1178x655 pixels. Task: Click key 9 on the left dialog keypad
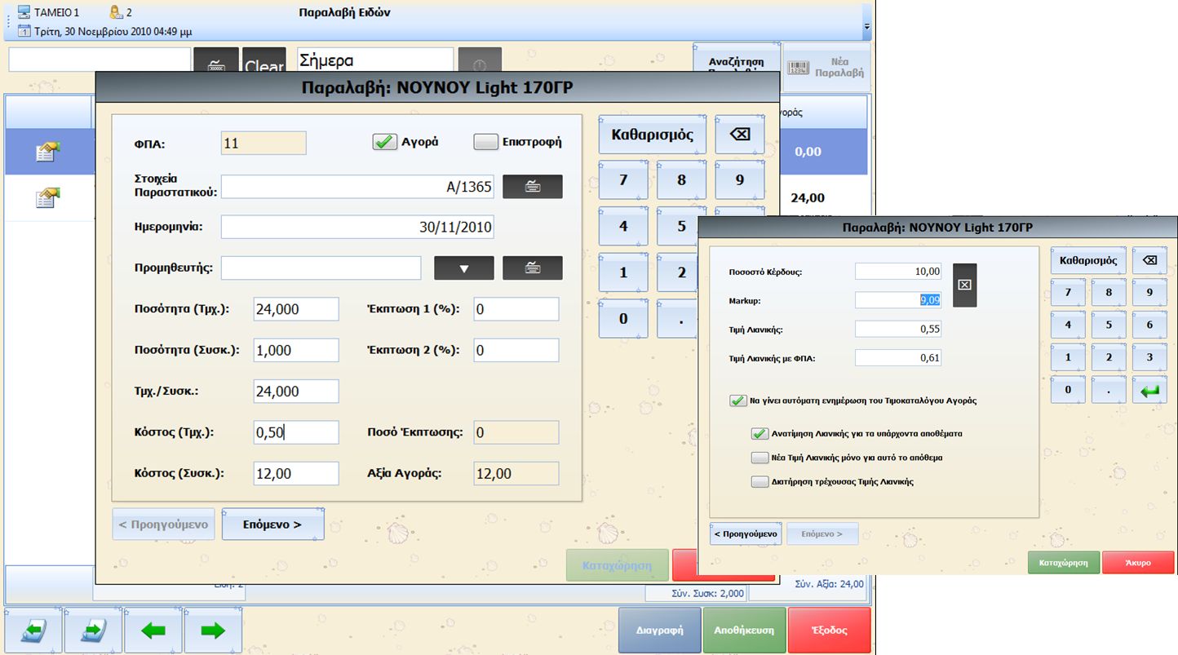click(x=740, y=180)
